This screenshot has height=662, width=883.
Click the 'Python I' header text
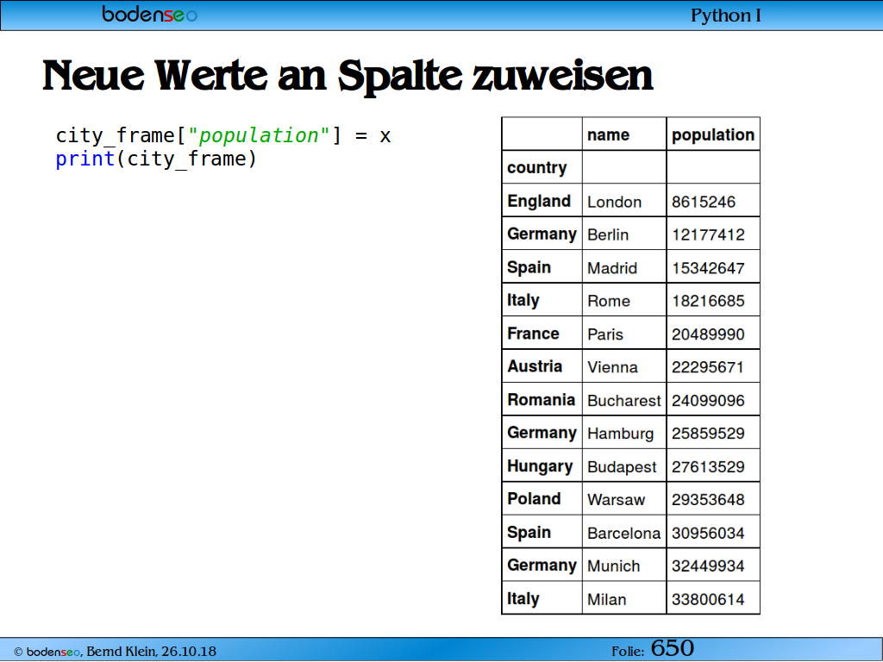tap(725, 16)
